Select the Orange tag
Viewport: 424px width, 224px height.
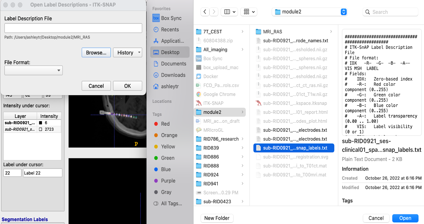[x=169, y=135]
